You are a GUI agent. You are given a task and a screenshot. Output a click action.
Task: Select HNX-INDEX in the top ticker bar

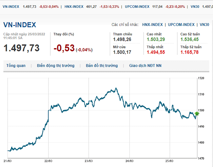click(74, 7)
